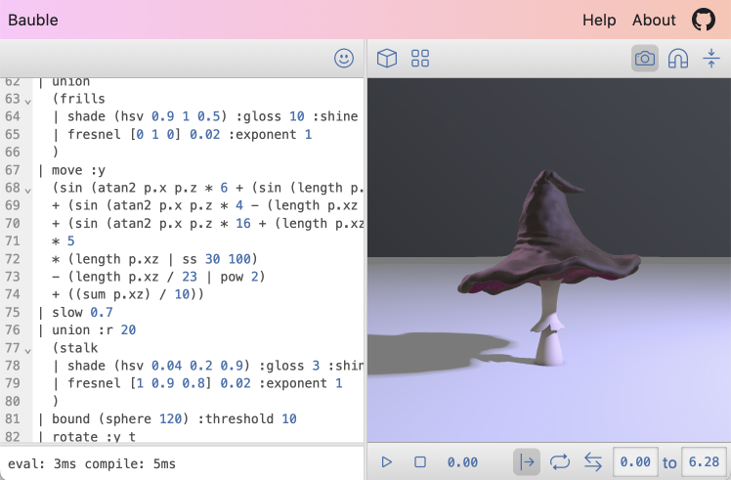
Task: Open the GitHub repository icon
Action: tap(704, 20)
